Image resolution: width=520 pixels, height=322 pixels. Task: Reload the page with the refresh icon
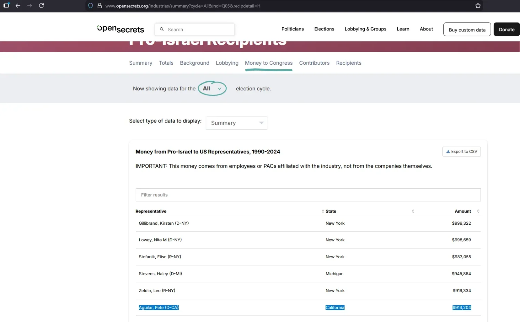pyautogui.click(x=41, y=6)
